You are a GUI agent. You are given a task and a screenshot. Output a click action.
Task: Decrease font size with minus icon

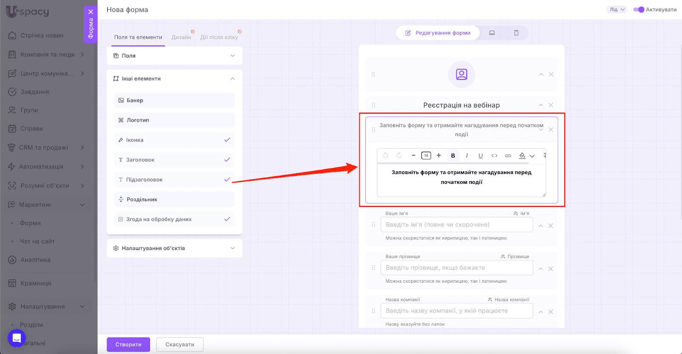click(413, 156)
